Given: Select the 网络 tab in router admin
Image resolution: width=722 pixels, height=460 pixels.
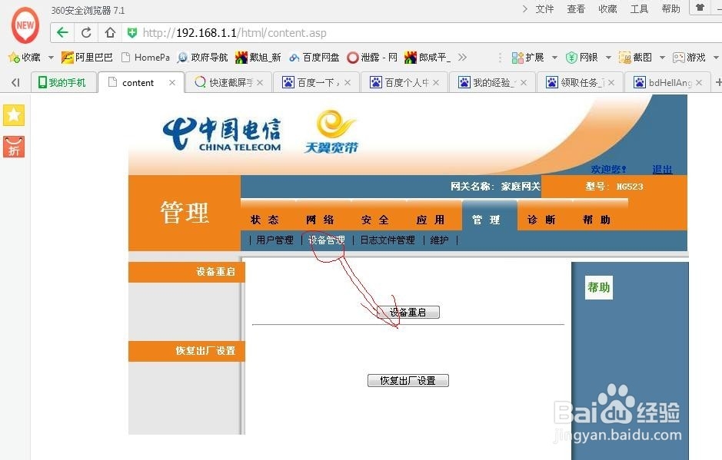Looking at the screenshot, I should coord(321,219).
